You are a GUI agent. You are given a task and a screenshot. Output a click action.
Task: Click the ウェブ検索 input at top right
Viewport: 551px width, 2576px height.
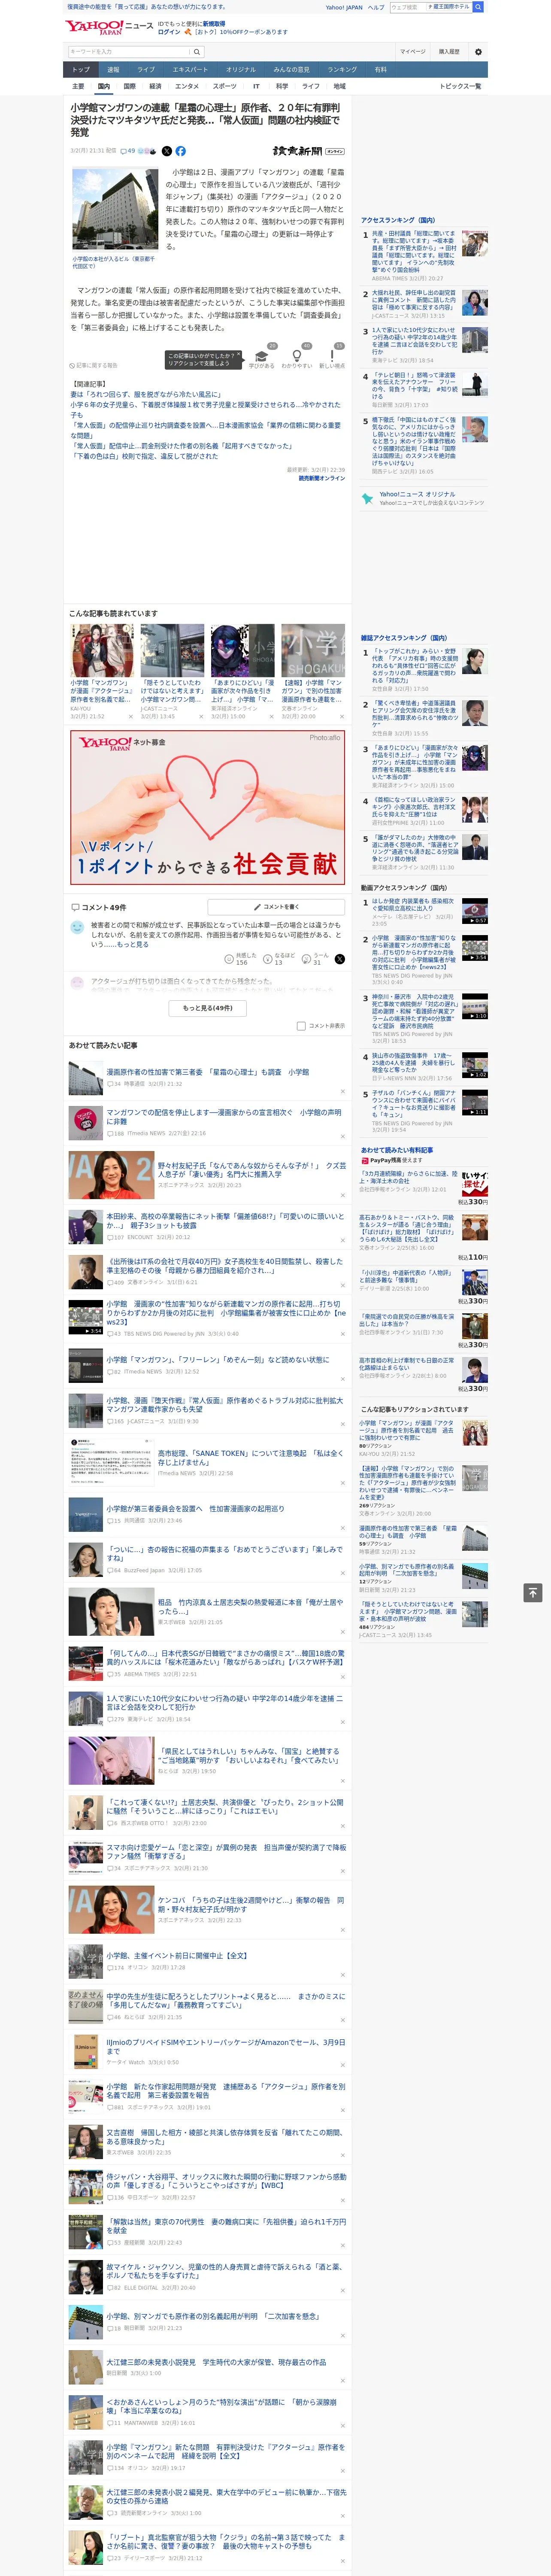(x=409, y=7)
